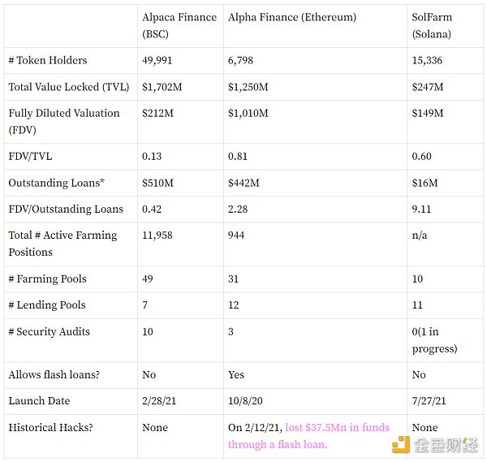The height and width of the screenshot is (462, 487).
Task: Click the Total Value Locked (TVL) row label
Action: 69,87
